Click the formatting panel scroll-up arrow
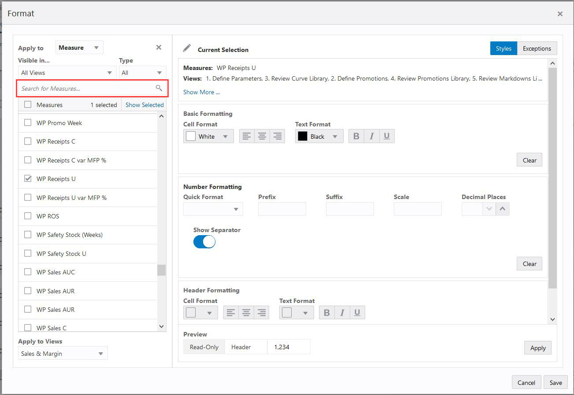 (x=553, y=63)
